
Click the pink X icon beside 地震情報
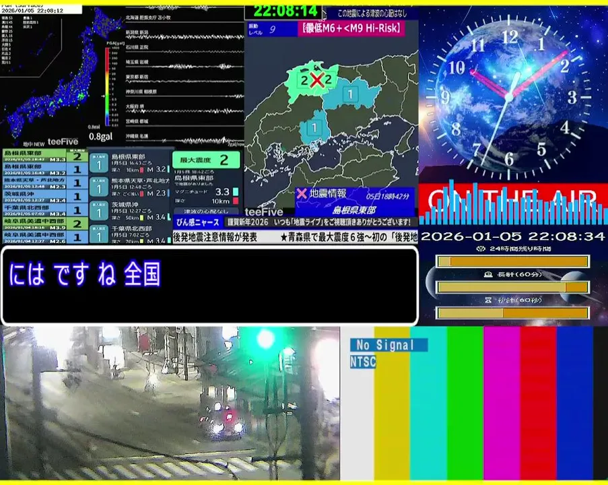point(302,193)
